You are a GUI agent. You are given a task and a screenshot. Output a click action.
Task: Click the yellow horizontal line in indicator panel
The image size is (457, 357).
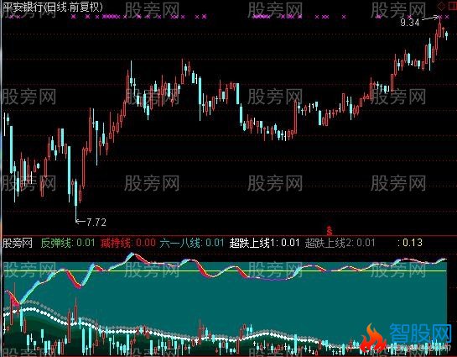tap(225, 271)
